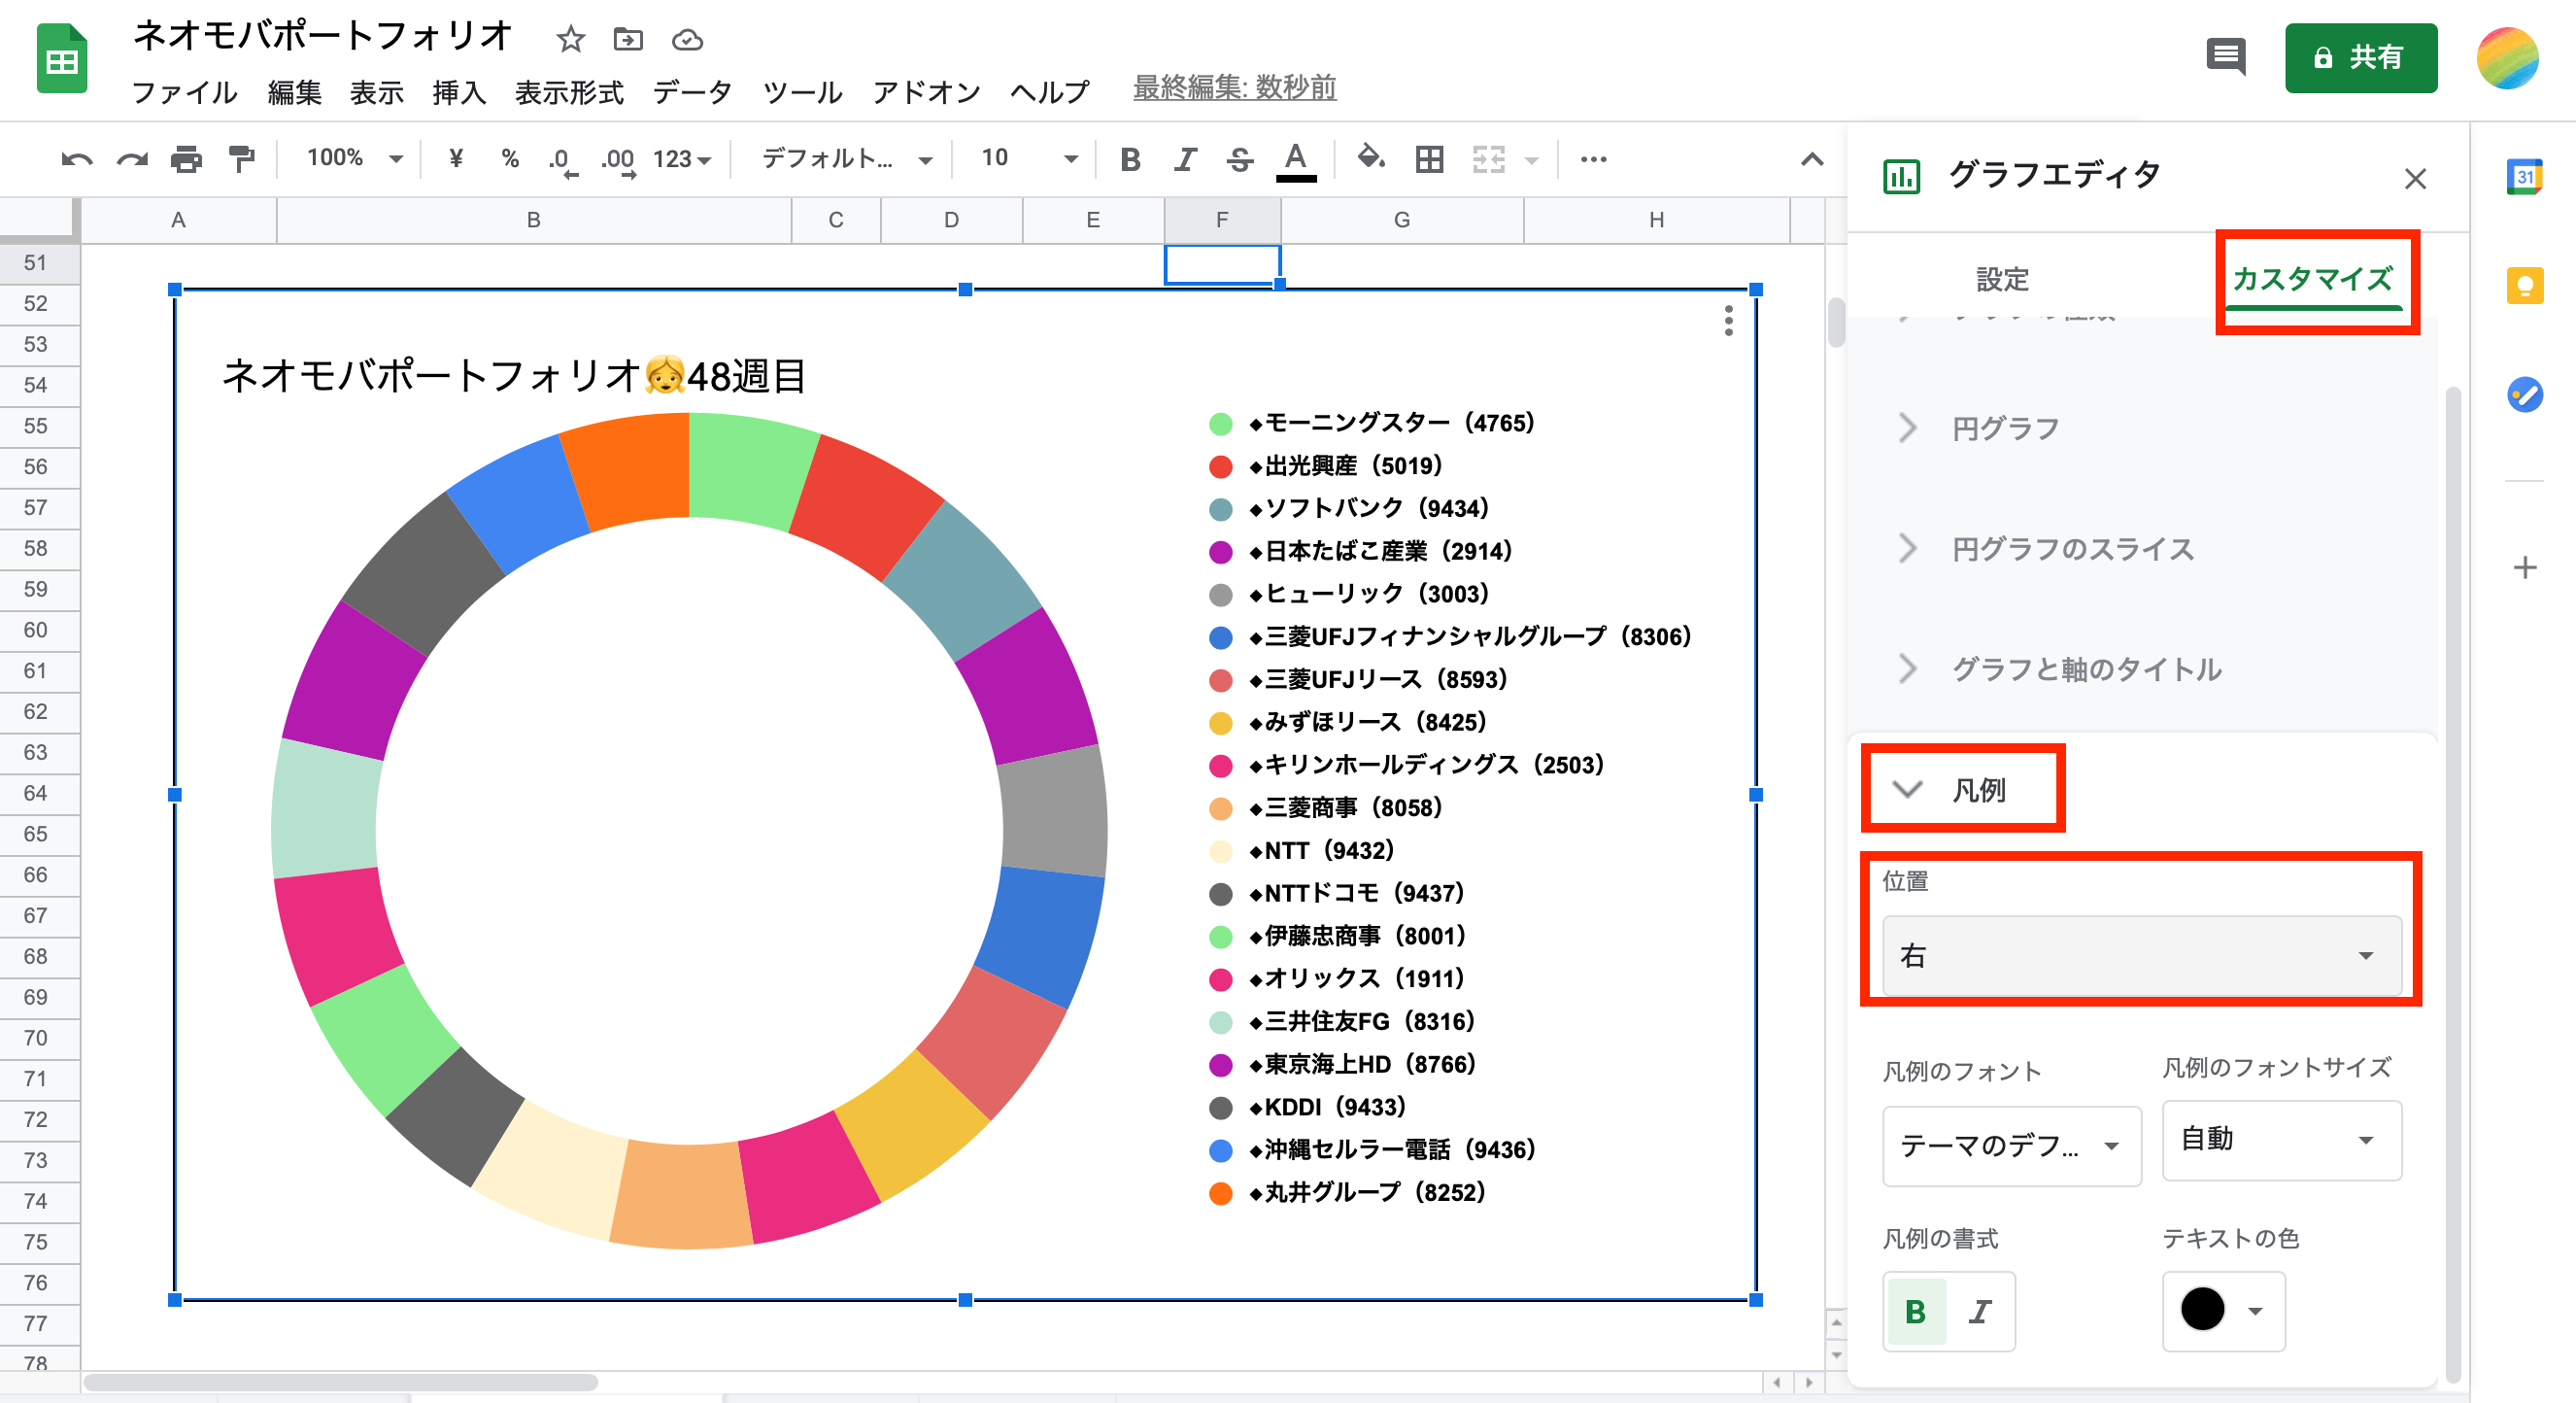The image size is (2576, 1403).
Task: Get add-ons with plus icon
Action: tap(2525, 568)
